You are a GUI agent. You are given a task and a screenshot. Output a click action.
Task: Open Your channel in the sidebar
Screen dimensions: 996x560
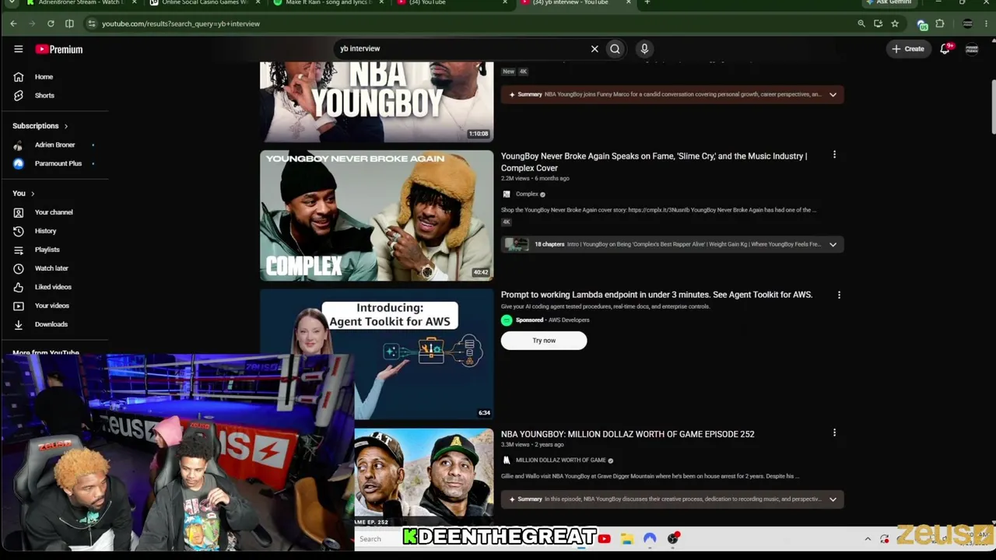point(54,212)
